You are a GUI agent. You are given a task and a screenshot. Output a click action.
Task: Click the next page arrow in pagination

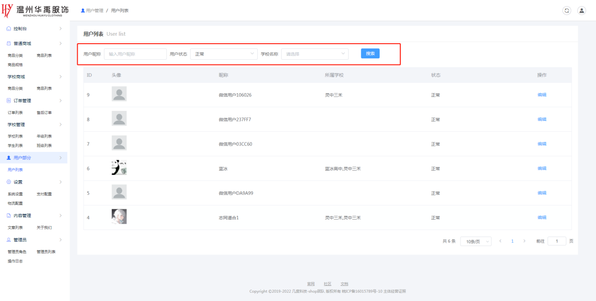(524, 241)
